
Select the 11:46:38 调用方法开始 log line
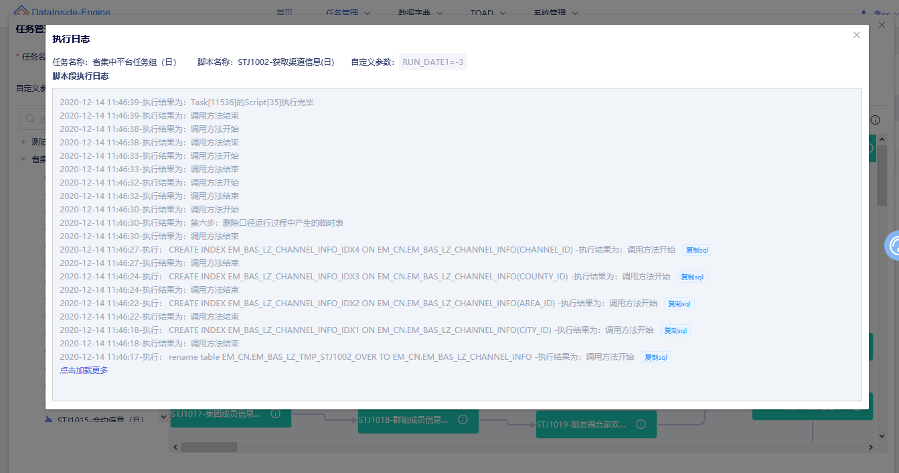pyautogui.click(x=149, y=129)
